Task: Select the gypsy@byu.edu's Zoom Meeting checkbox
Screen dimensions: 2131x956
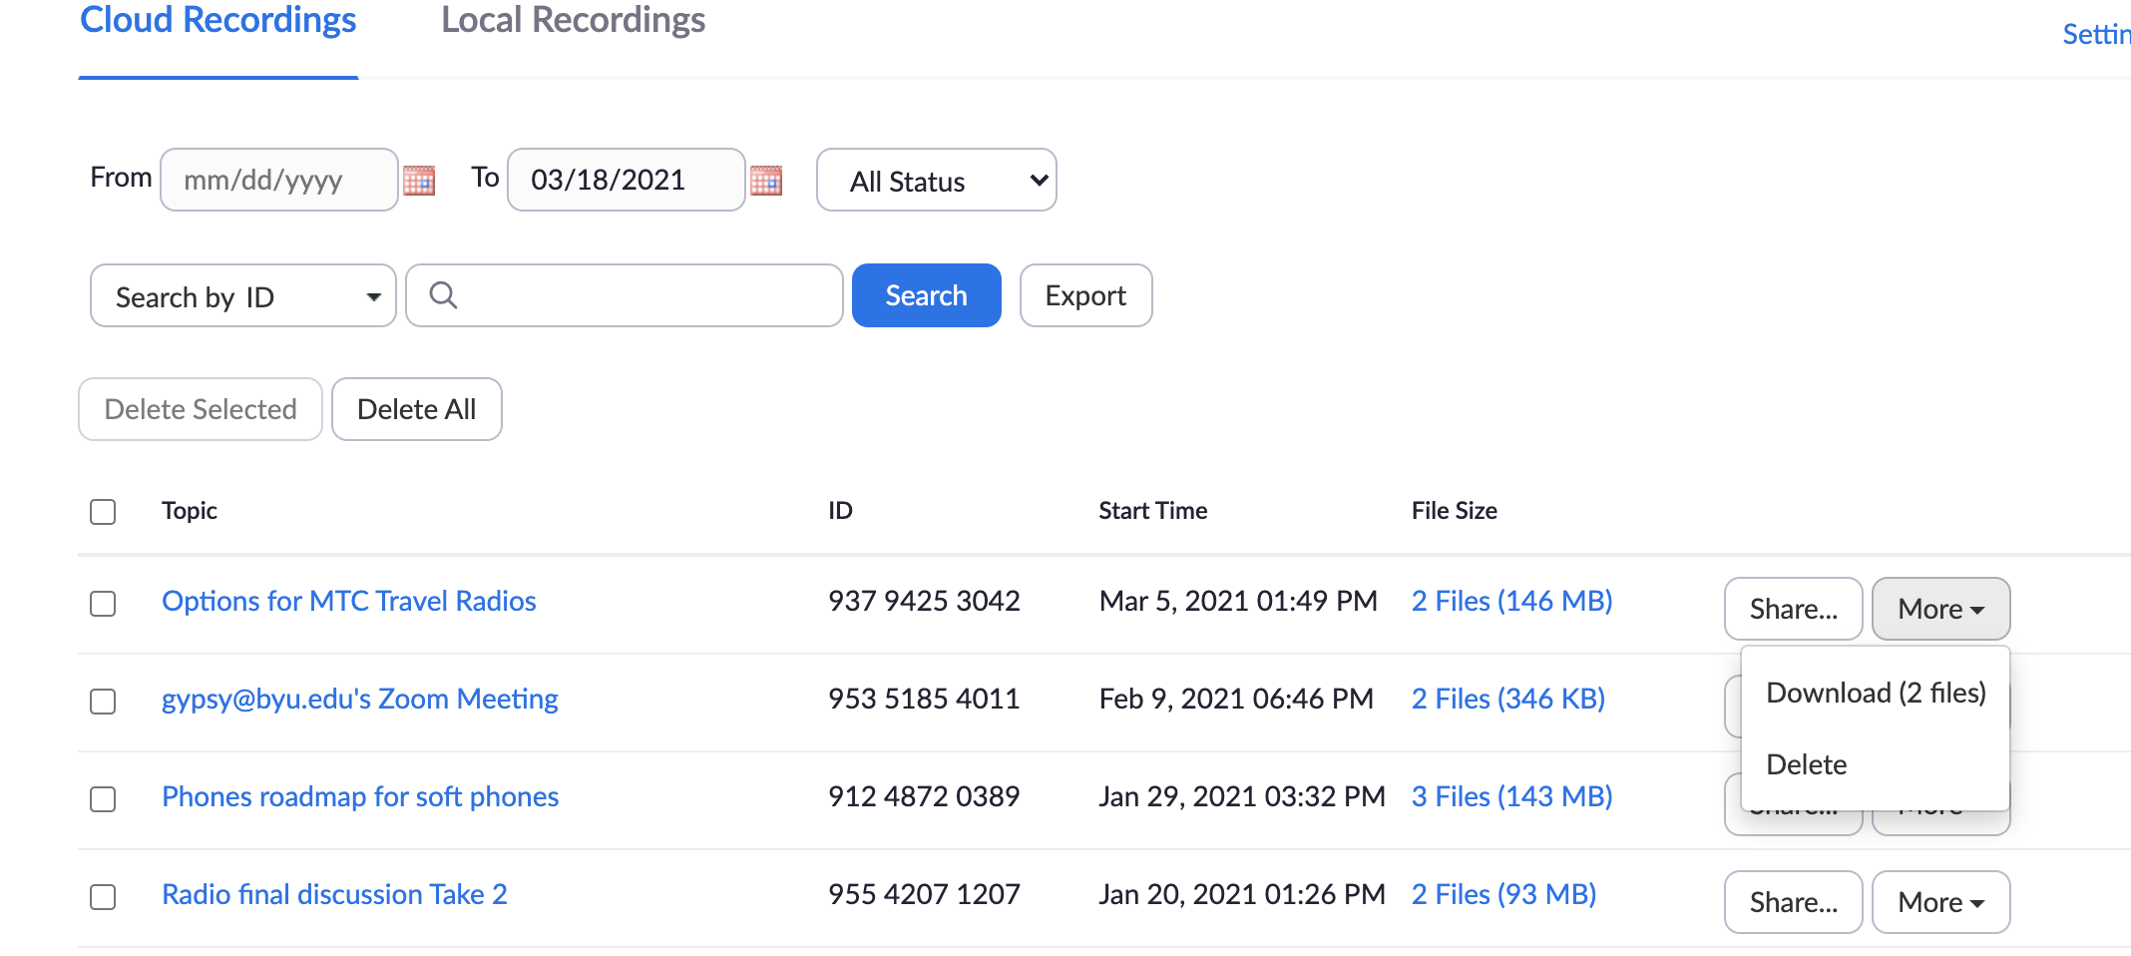Action: coord(103,702)
